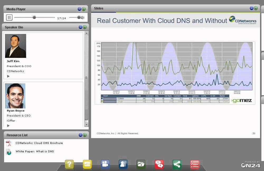
Task: Minimize the Media Player panel
Action: [x=79, y=9]
